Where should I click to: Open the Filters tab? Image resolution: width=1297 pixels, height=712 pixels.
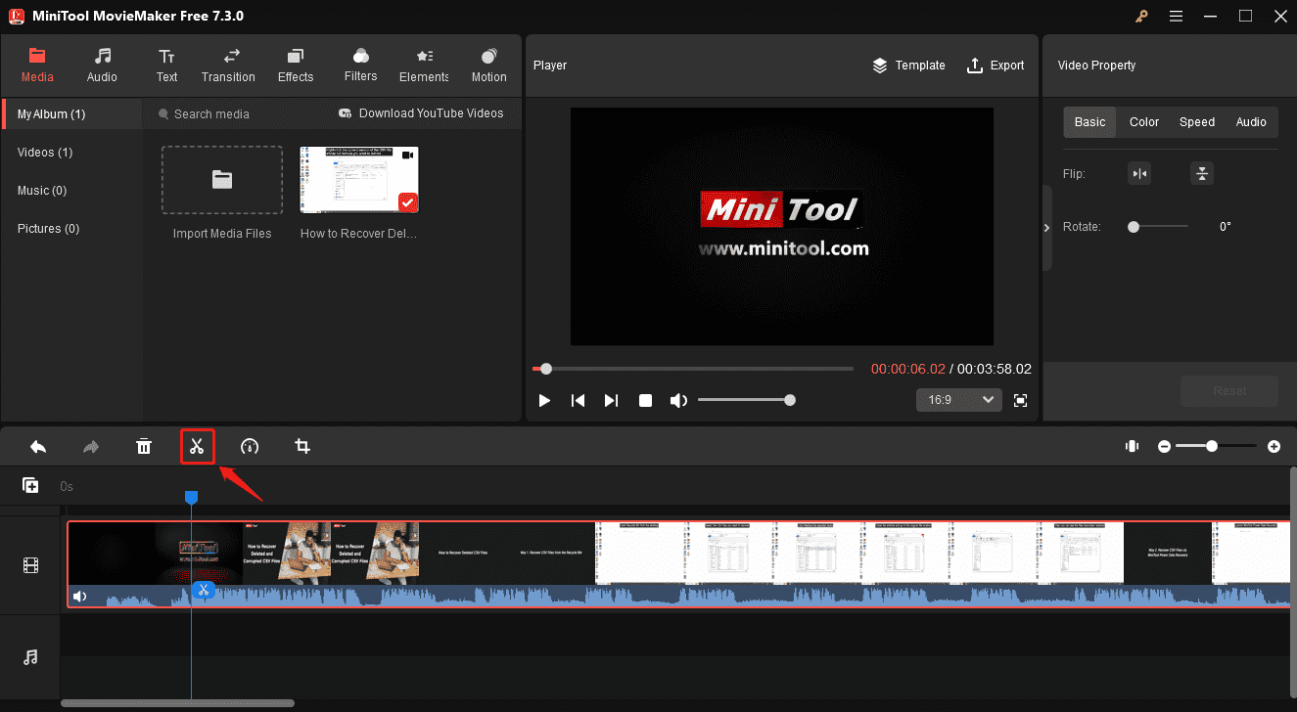pos(360,66)
